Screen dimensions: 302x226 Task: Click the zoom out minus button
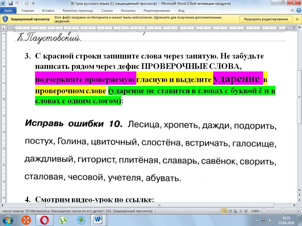[265, 211]
